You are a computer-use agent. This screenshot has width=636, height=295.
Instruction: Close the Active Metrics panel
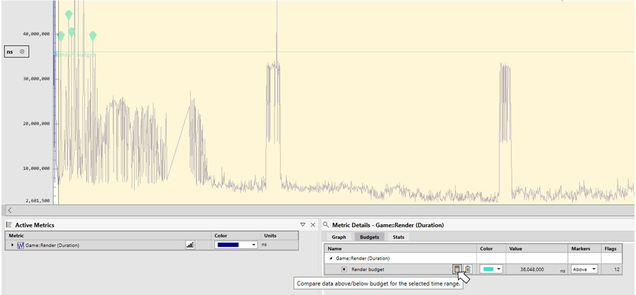click(x=313, y=225)
